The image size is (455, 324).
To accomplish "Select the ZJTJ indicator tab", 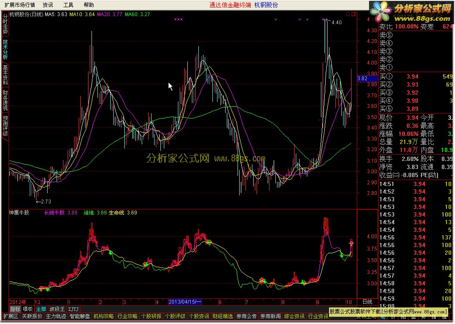I will [73, 309].
